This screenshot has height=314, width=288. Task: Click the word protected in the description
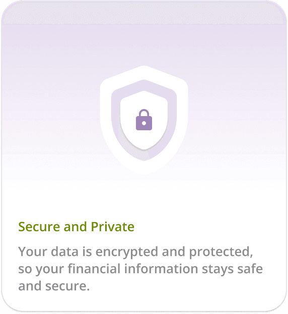point(221,252)
